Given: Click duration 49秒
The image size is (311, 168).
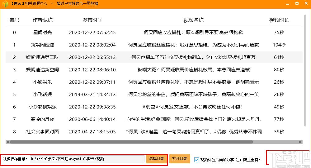Looking at the screenshot, I should click(279, 107).
